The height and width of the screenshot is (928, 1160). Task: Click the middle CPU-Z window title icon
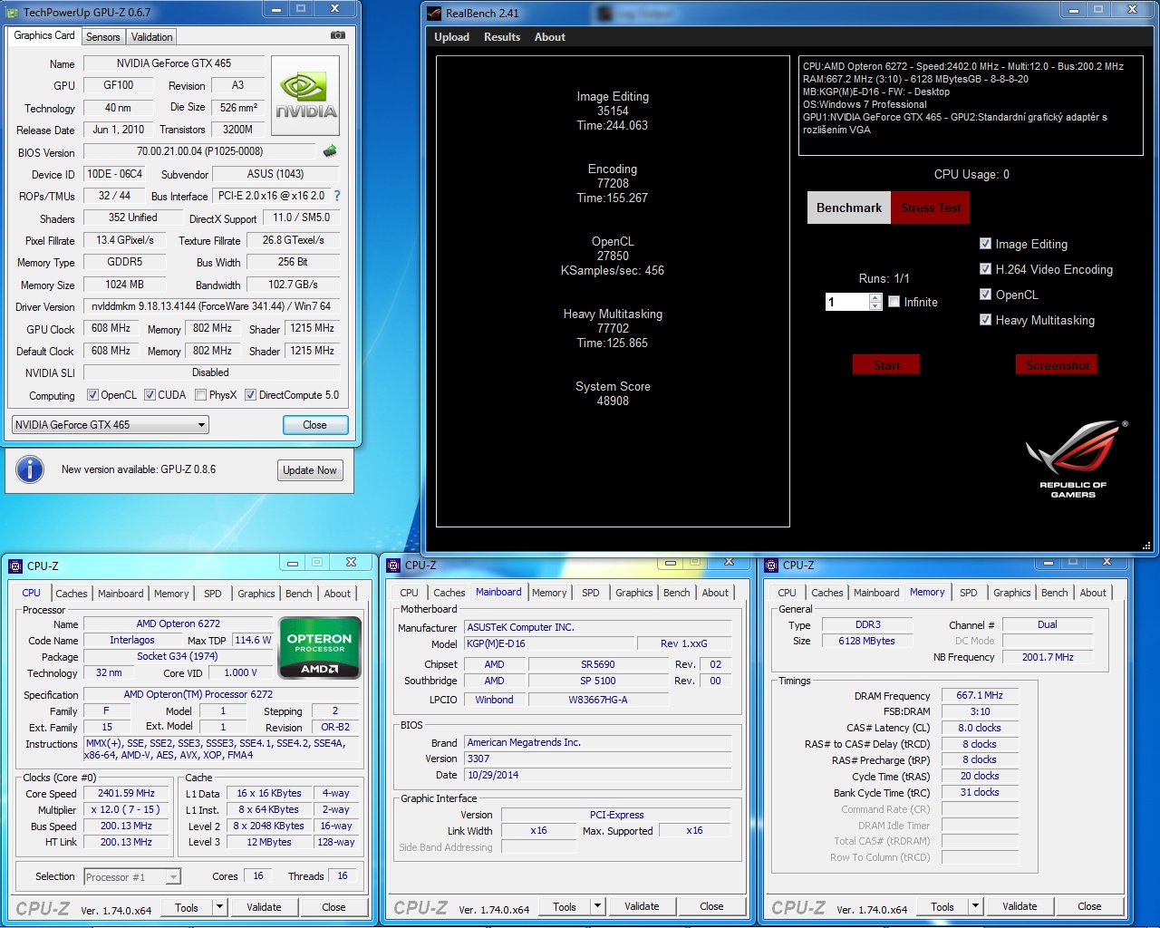(393, 565)
